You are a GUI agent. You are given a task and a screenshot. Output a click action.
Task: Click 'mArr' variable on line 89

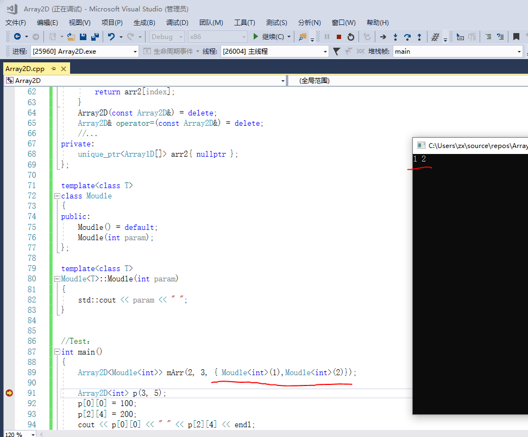175,372
